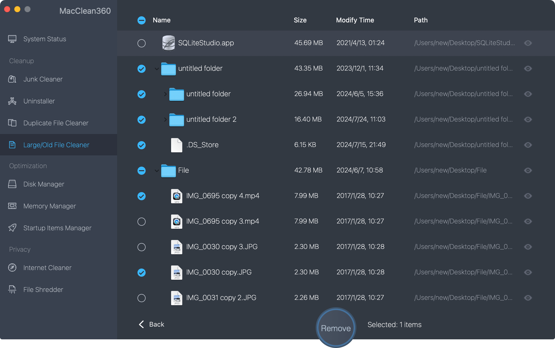The height and width of the screenshot is (348, 555).
Task: Uncheck the .DS_Store file
Action: point(142,145)
